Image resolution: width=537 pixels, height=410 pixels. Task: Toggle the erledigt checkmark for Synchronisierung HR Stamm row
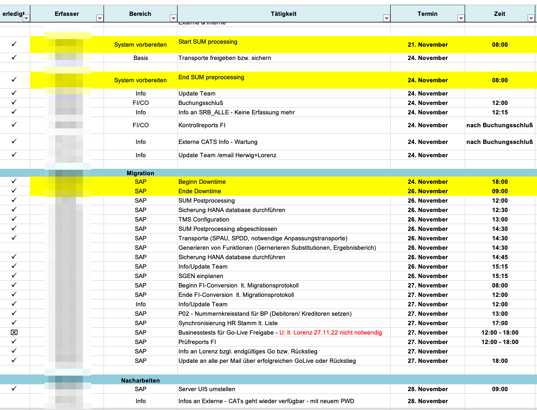point(14,323)
